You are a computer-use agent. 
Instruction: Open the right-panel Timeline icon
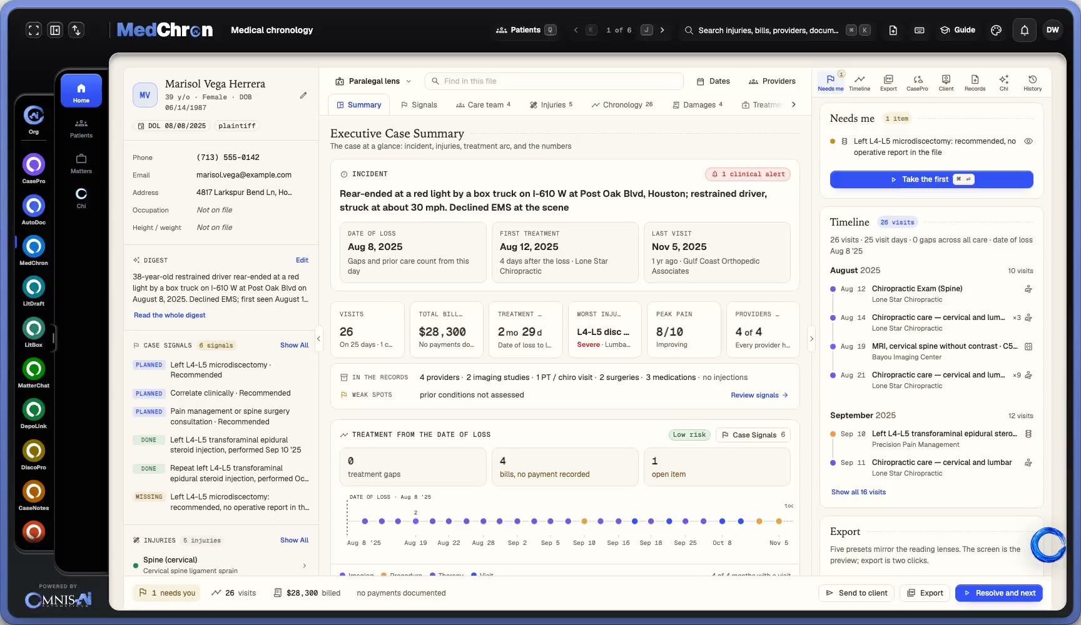pyautogui.click(x=860, y=82)
